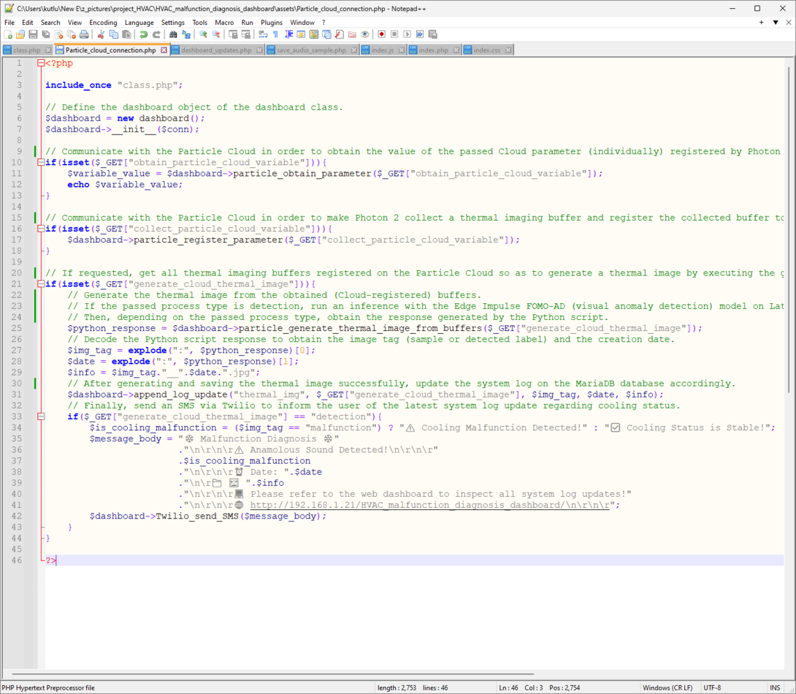Click the Cut scissors icon
Image resolution: width=796 pixels, height=694 pixels.
tap(101, 34)
